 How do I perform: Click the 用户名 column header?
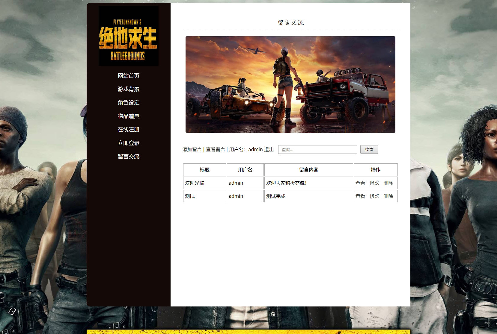[246, 170]
